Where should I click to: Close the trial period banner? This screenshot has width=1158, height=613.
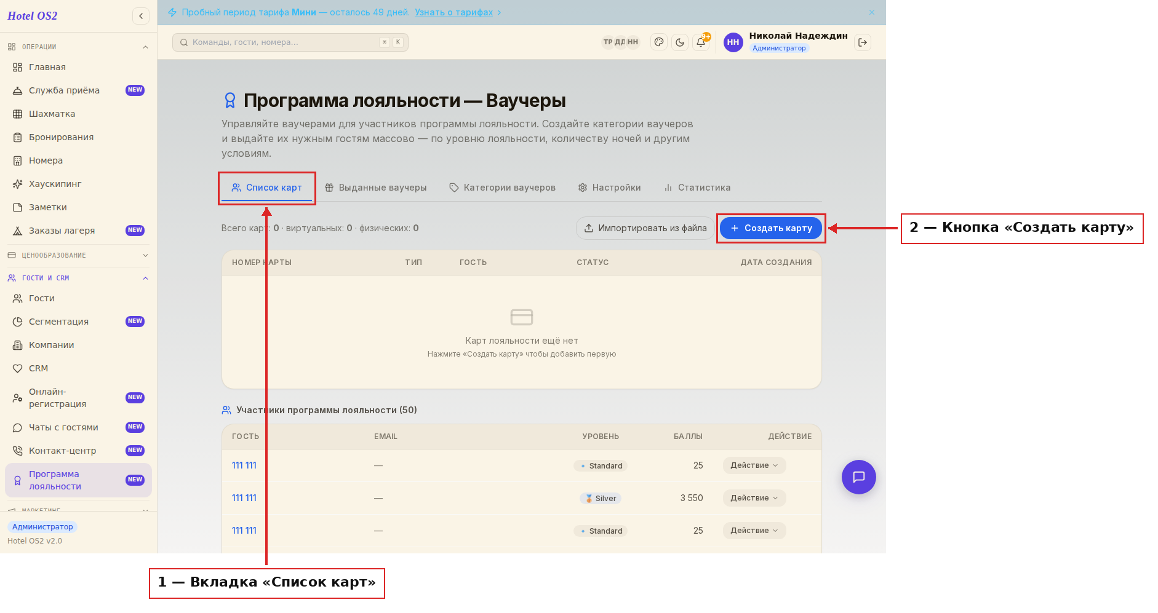872,12
